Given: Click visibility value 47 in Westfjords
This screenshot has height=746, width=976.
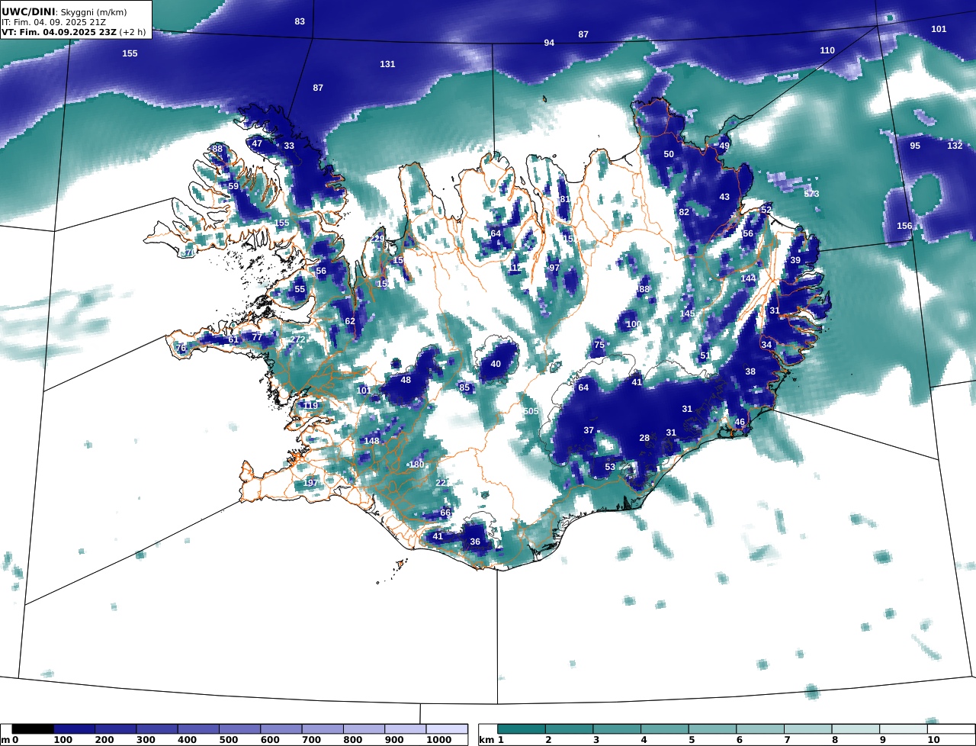Looking at the screenshot, I should click(257, 143).
